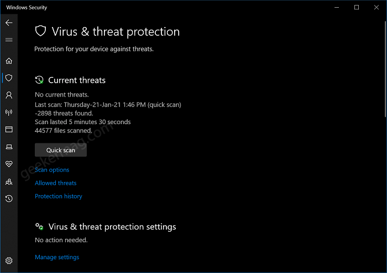This screenshot has width=387, height=273.
Task: Open Protection history clock icon in sidebar
Action: pos(9,199)
